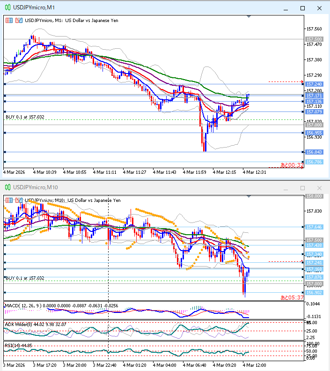Image resolution: width=330 pixels, height=371 pixels.
Task: Select the BUY 0.1 at 157.032 label on the M10 chart
Action: coord(25,278)
